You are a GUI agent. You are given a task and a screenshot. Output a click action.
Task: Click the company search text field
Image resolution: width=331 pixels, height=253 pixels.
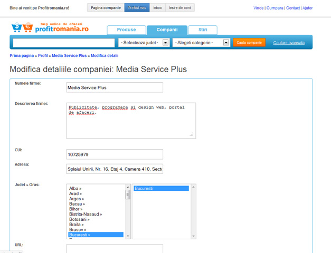point(64,43)
